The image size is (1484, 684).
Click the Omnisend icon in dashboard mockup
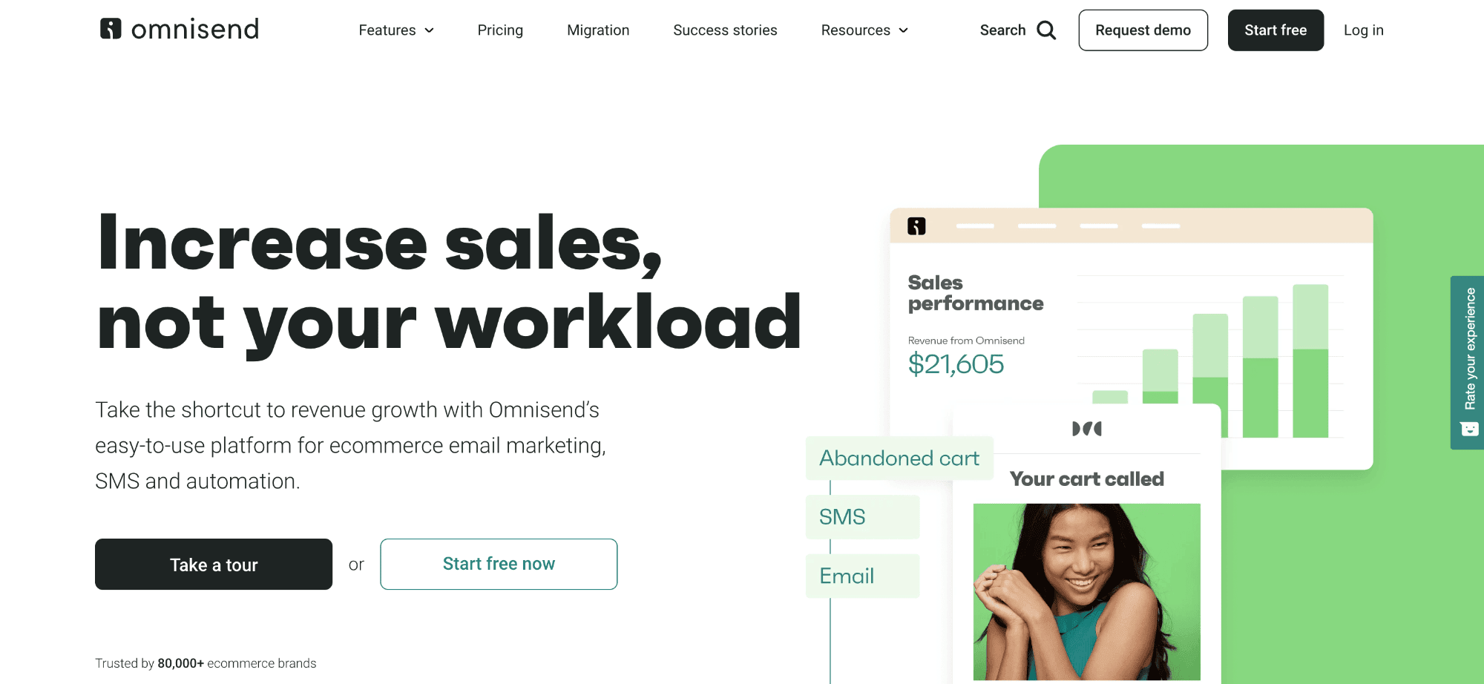click(x=916, y=226)
